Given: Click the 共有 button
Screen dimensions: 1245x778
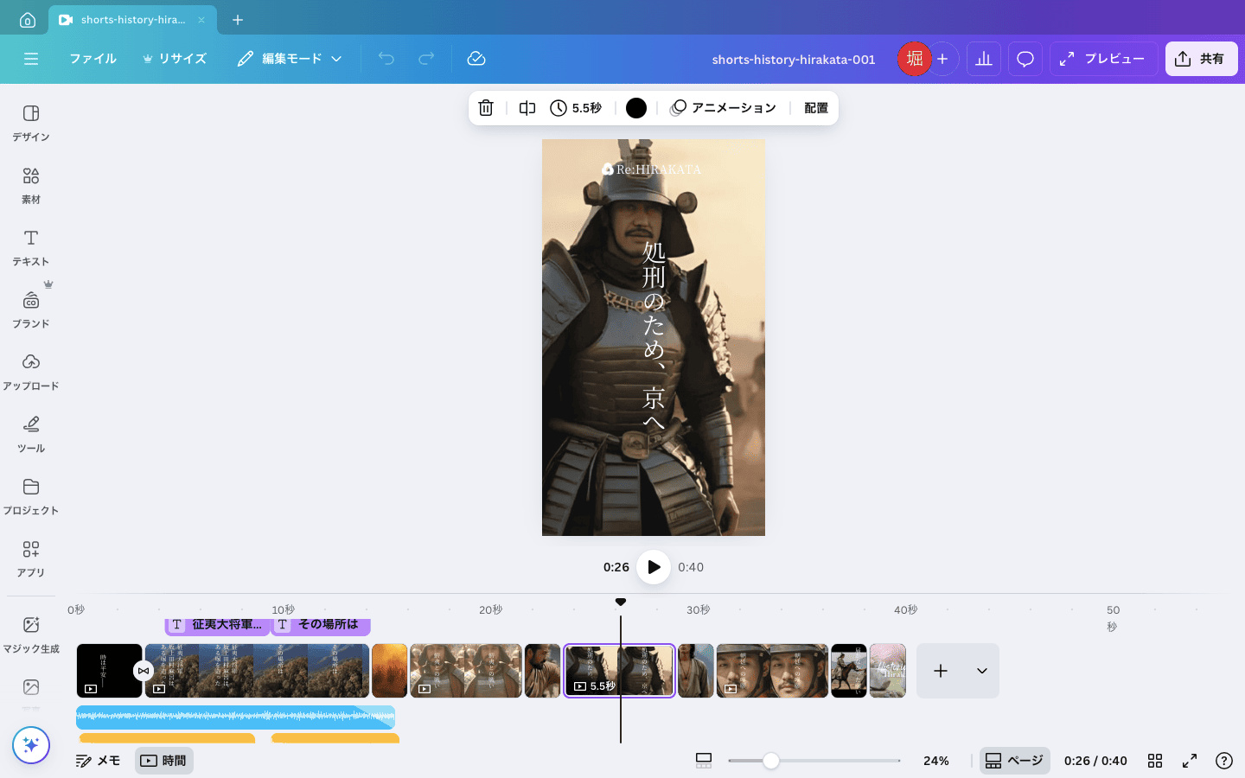Looking at the screenshot, I should (1201, 59).
